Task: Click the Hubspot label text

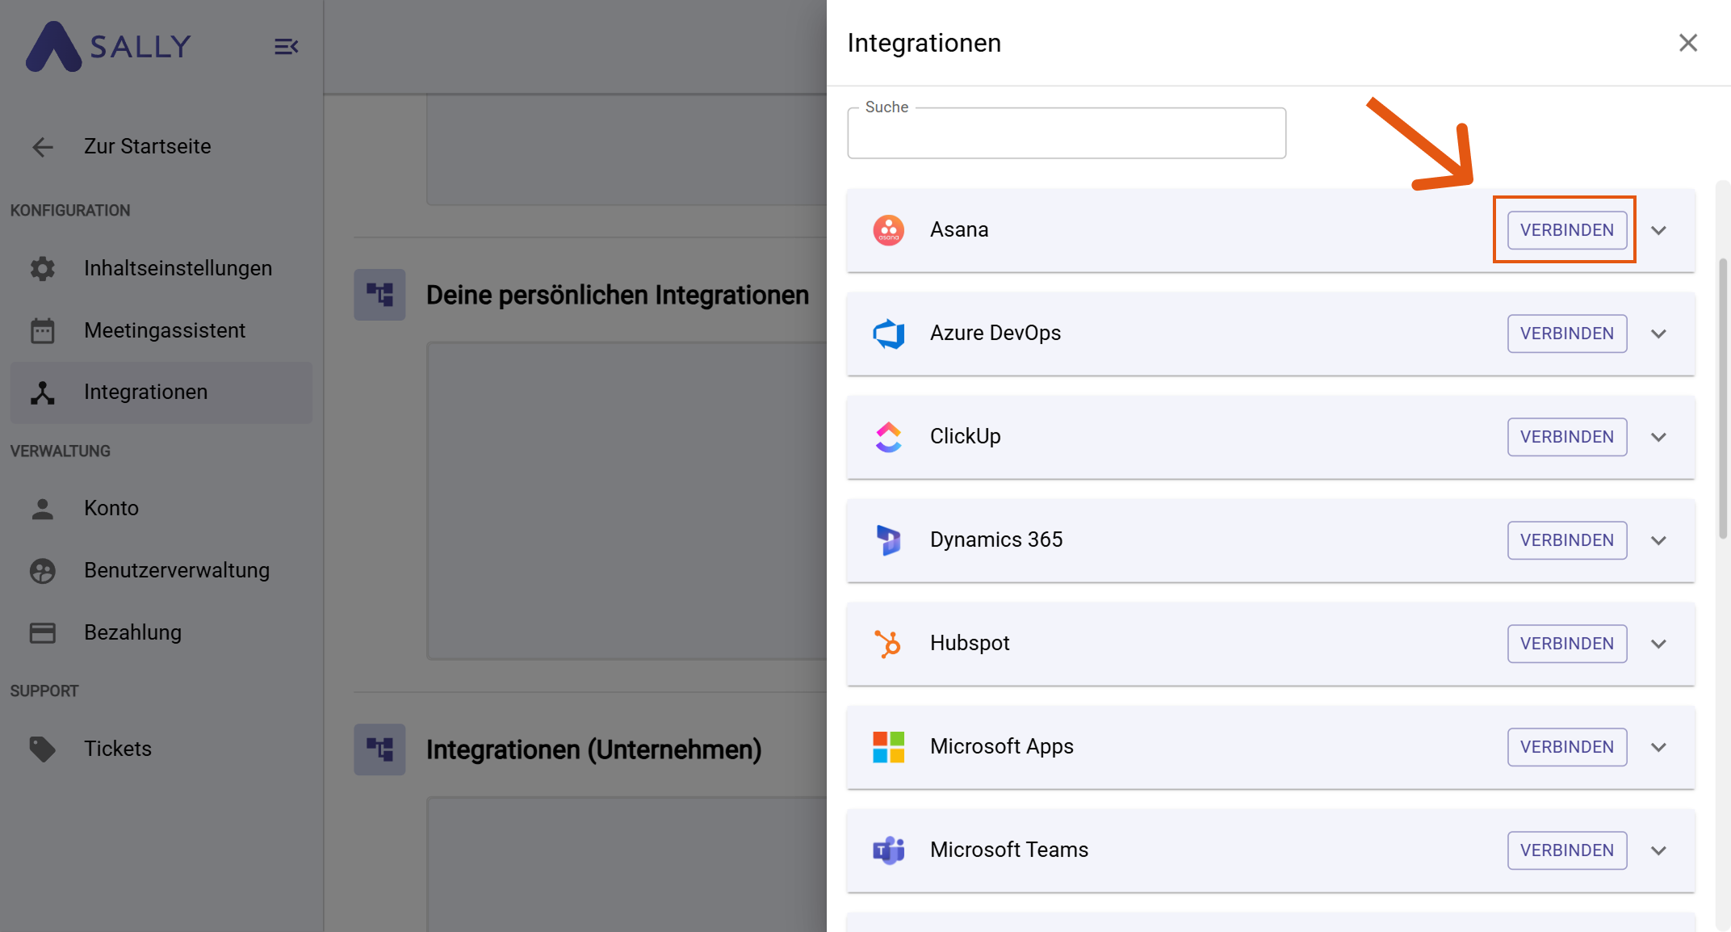Action: click(x=970, y=644)
